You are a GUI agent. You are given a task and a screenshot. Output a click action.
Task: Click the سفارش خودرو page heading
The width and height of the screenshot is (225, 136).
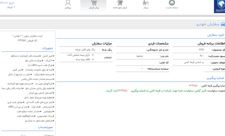208,24
